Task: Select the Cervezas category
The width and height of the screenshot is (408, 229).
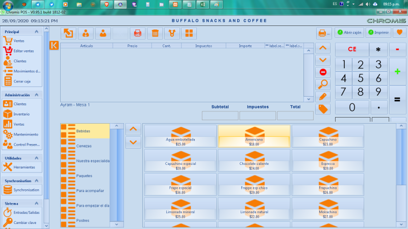Action: point(85,146)
